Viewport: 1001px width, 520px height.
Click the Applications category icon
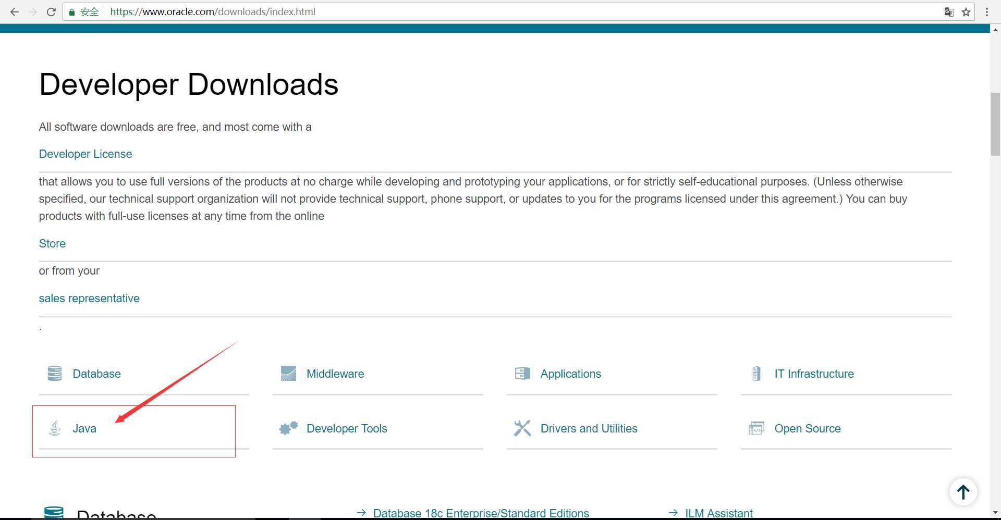(x=522, y=374)
